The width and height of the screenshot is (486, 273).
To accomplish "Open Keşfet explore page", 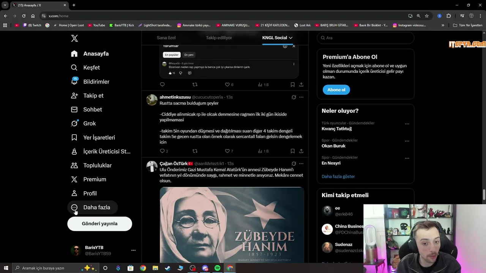I will [86, 67].
